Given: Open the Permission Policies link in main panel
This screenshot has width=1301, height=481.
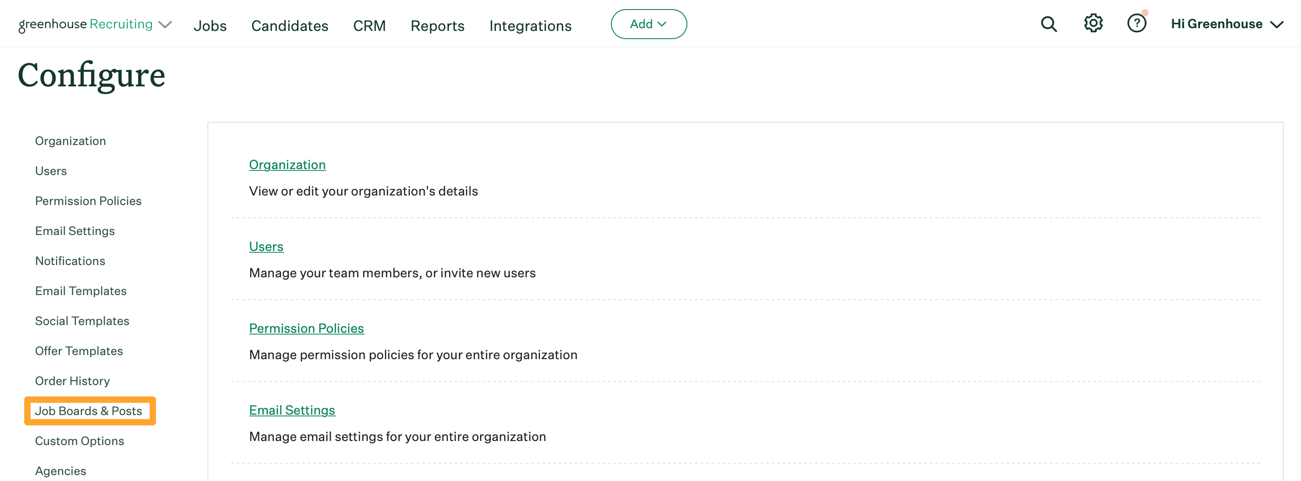Looking at the screenshot, I should tap(306, 328).
